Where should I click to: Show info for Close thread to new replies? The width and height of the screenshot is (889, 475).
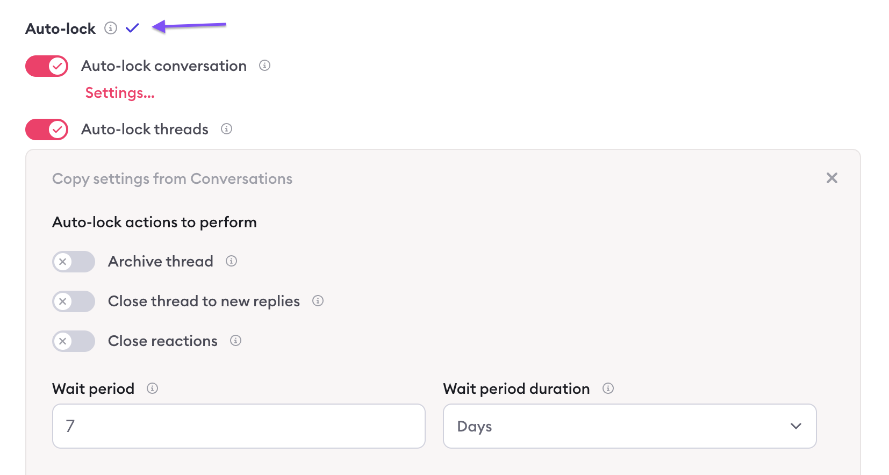click(318, 301)
